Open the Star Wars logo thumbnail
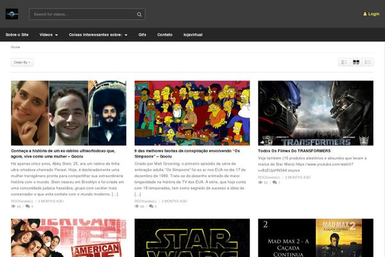The height and width of the screenshot is (257, 385). tap(192, 238)
